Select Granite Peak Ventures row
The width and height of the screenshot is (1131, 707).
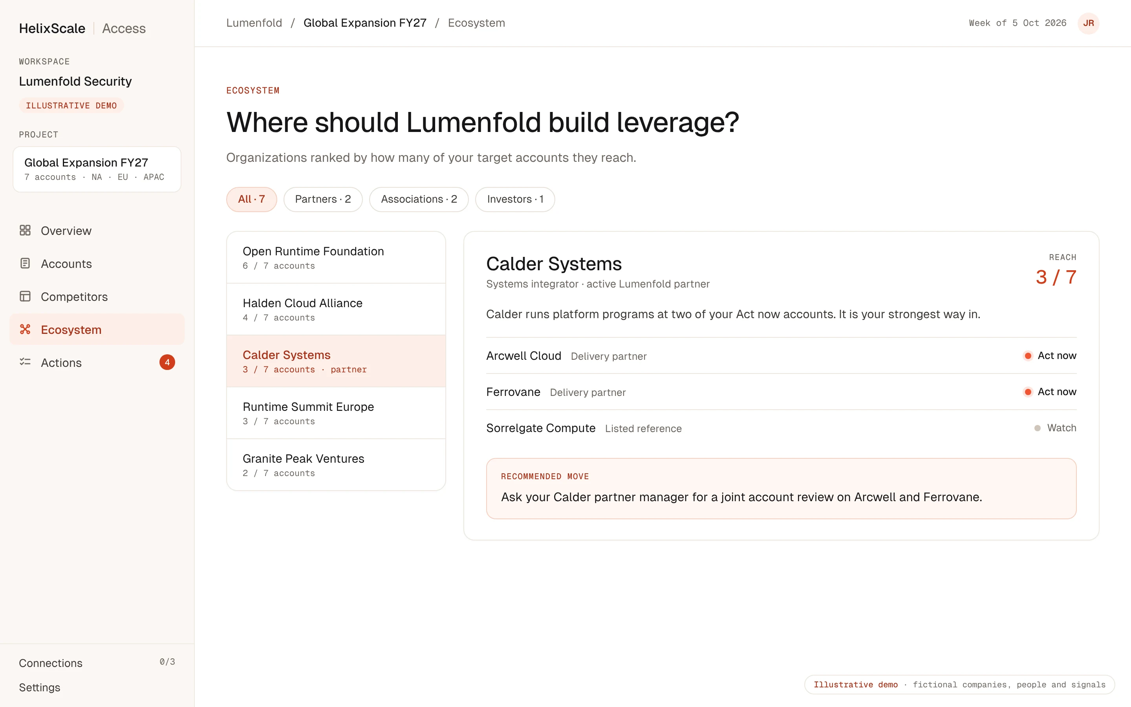[336, 465]
